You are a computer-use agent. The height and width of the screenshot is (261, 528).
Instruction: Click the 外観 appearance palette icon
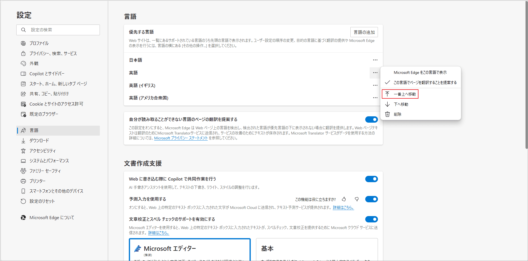pos(23,63)
